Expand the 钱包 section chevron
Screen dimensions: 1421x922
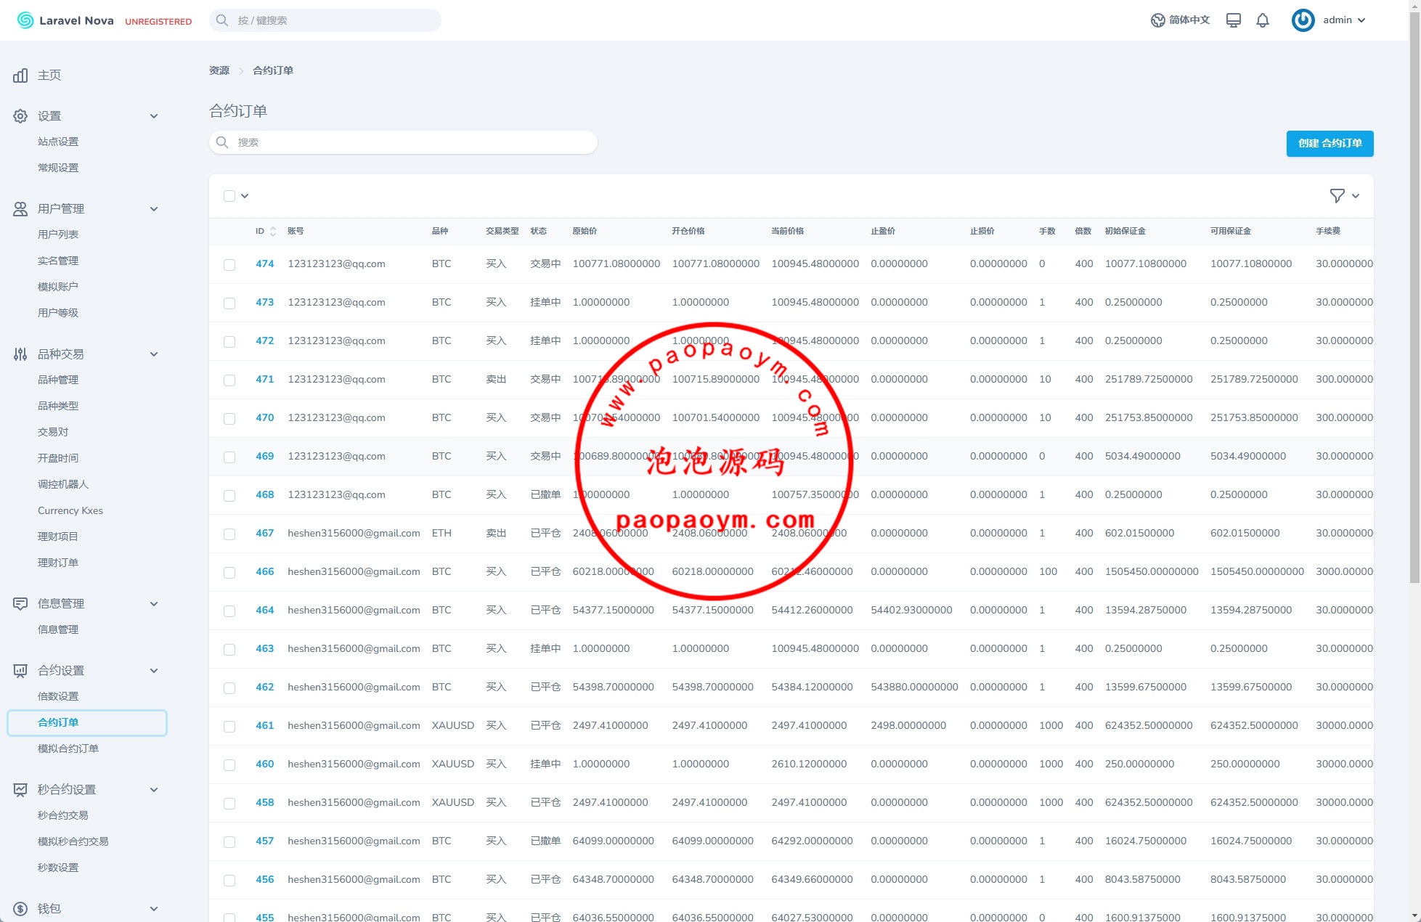coord(154,909)
